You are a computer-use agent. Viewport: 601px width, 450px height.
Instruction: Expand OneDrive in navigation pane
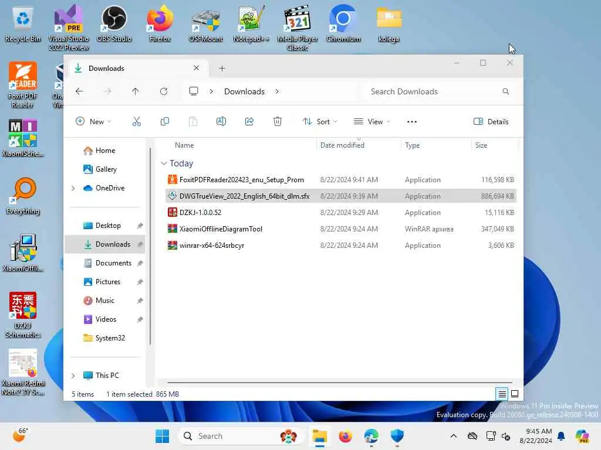pos(73,188)
